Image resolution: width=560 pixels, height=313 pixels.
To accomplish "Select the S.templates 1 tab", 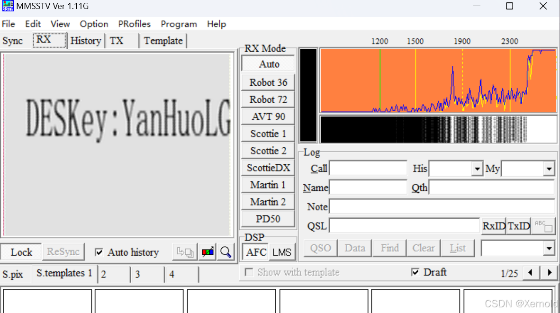I will (x=64, y=274).
